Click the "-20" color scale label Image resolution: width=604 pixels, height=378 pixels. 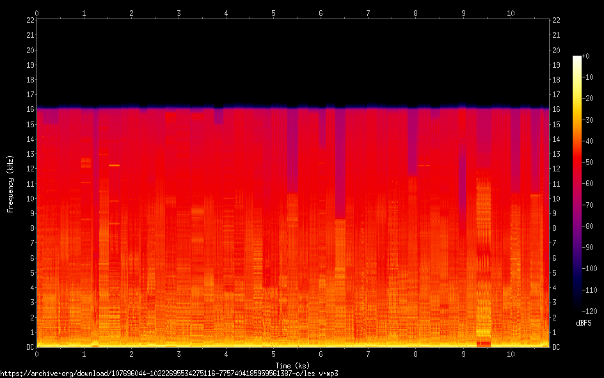coord(587,98)
